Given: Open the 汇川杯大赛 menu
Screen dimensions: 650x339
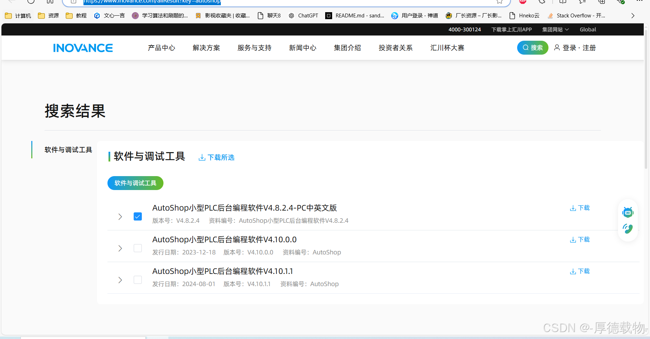Looking at the screenshot, I should [x=447, y=48].
